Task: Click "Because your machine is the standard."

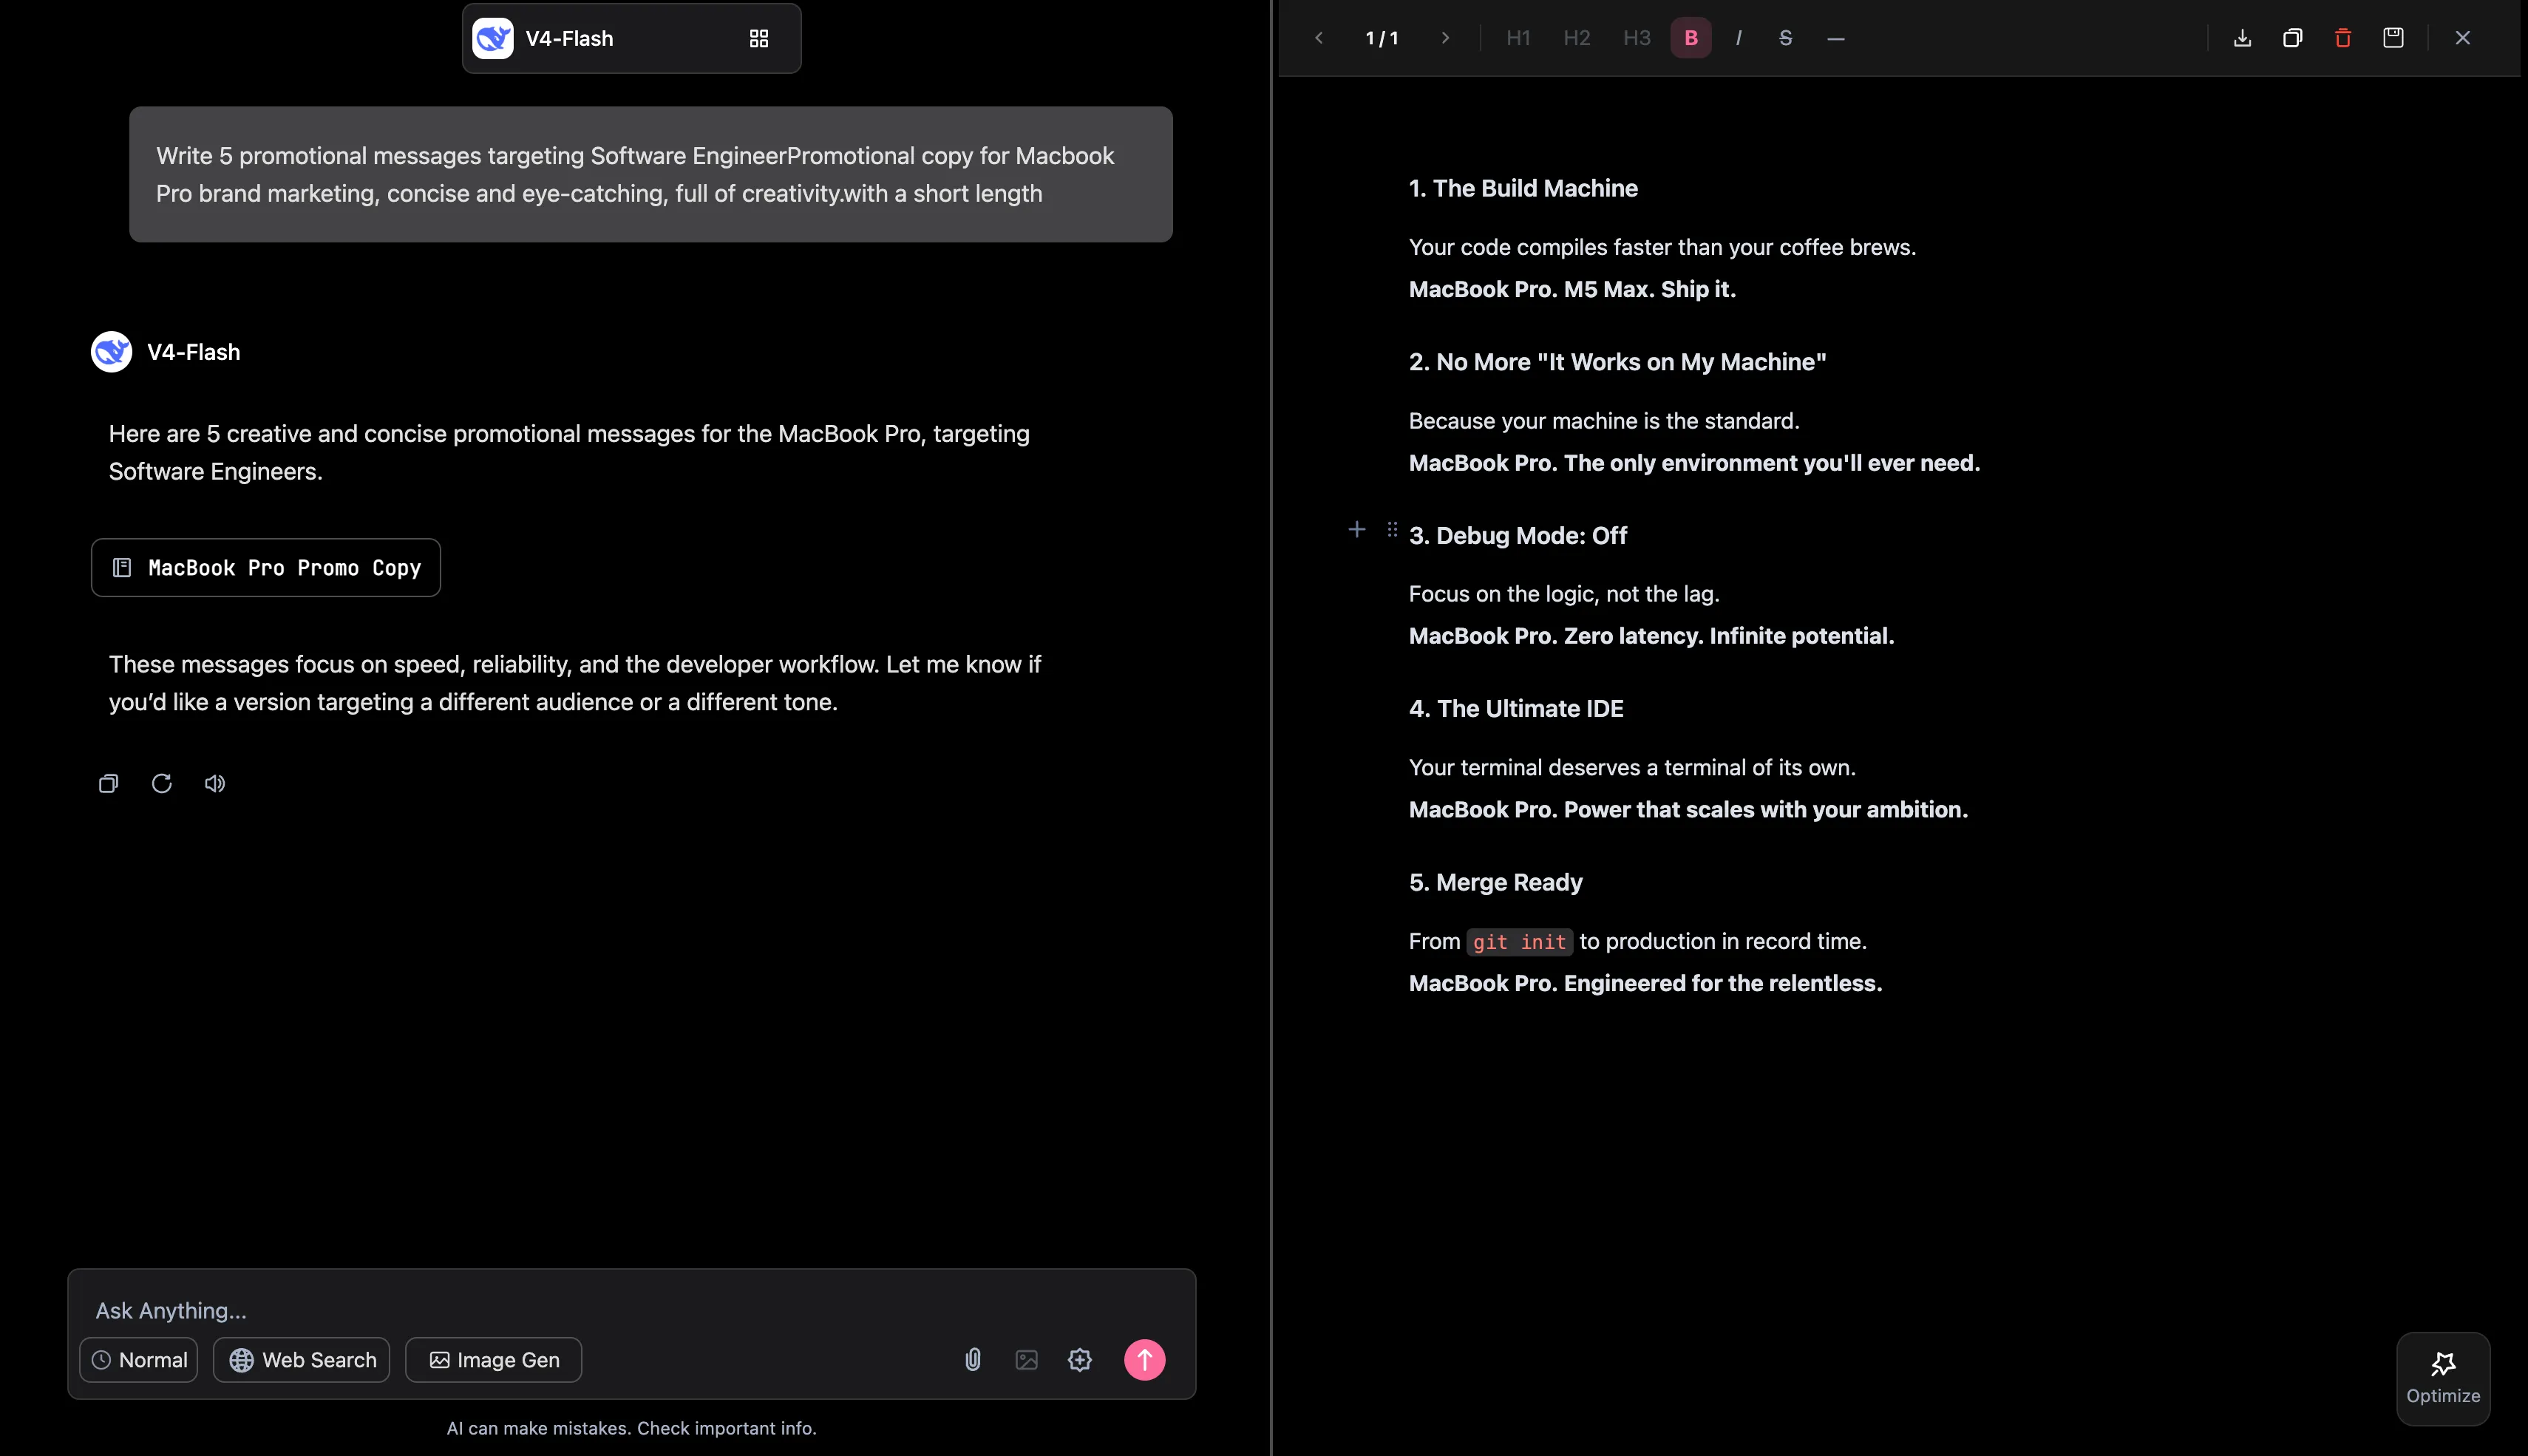Action: 1604,421
